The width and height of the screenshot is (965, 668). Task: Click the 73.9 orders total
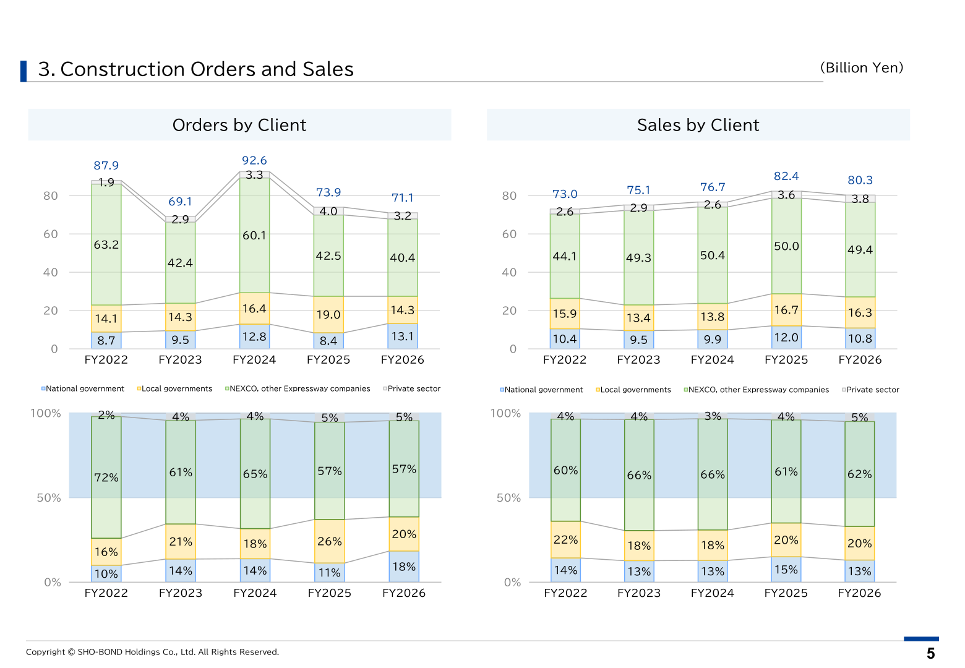point(328,192)
